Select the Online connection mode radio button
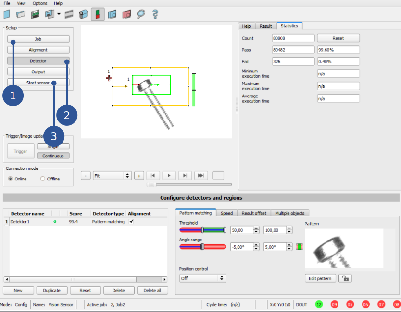Viewport: 401px width, 312px height. [11, 179]
